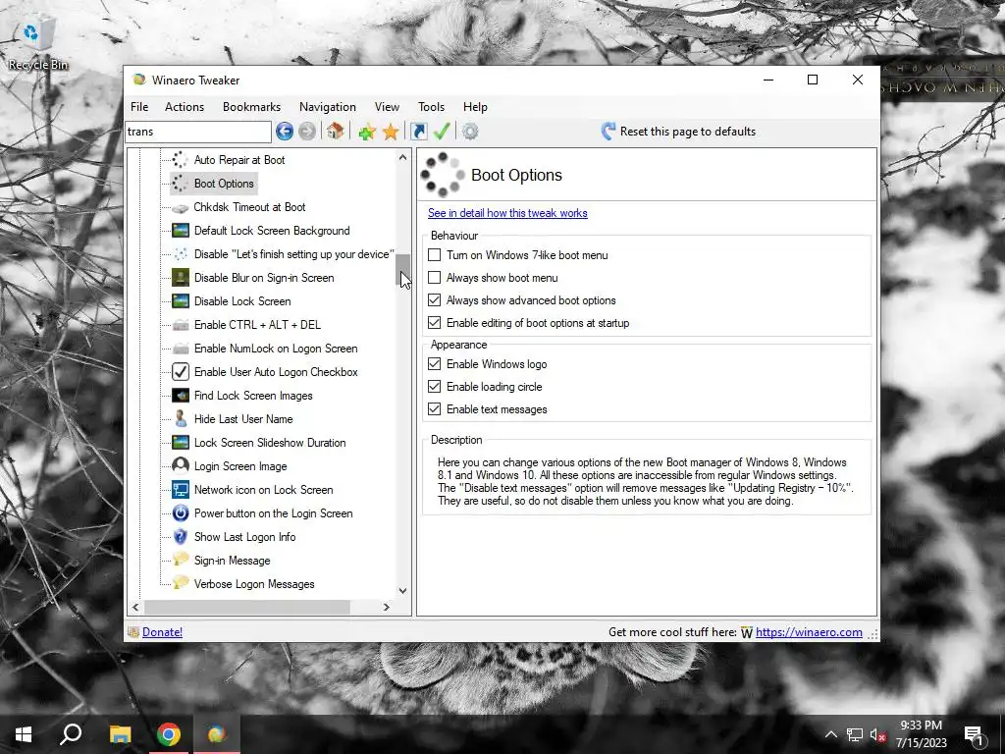This screenshot has height=754, width=1005.
Task: Select Lock Screen Slideshow Duration item
Action: point(270,443)
